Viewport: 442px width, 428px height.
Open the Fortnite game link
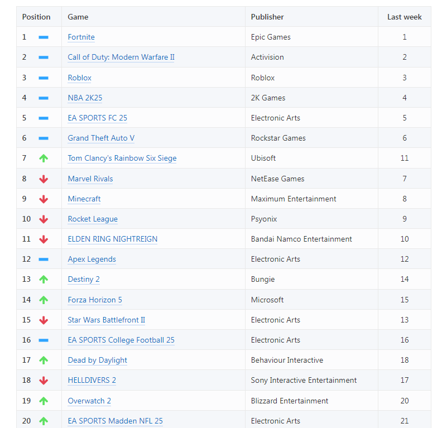[x=81, y=37]
